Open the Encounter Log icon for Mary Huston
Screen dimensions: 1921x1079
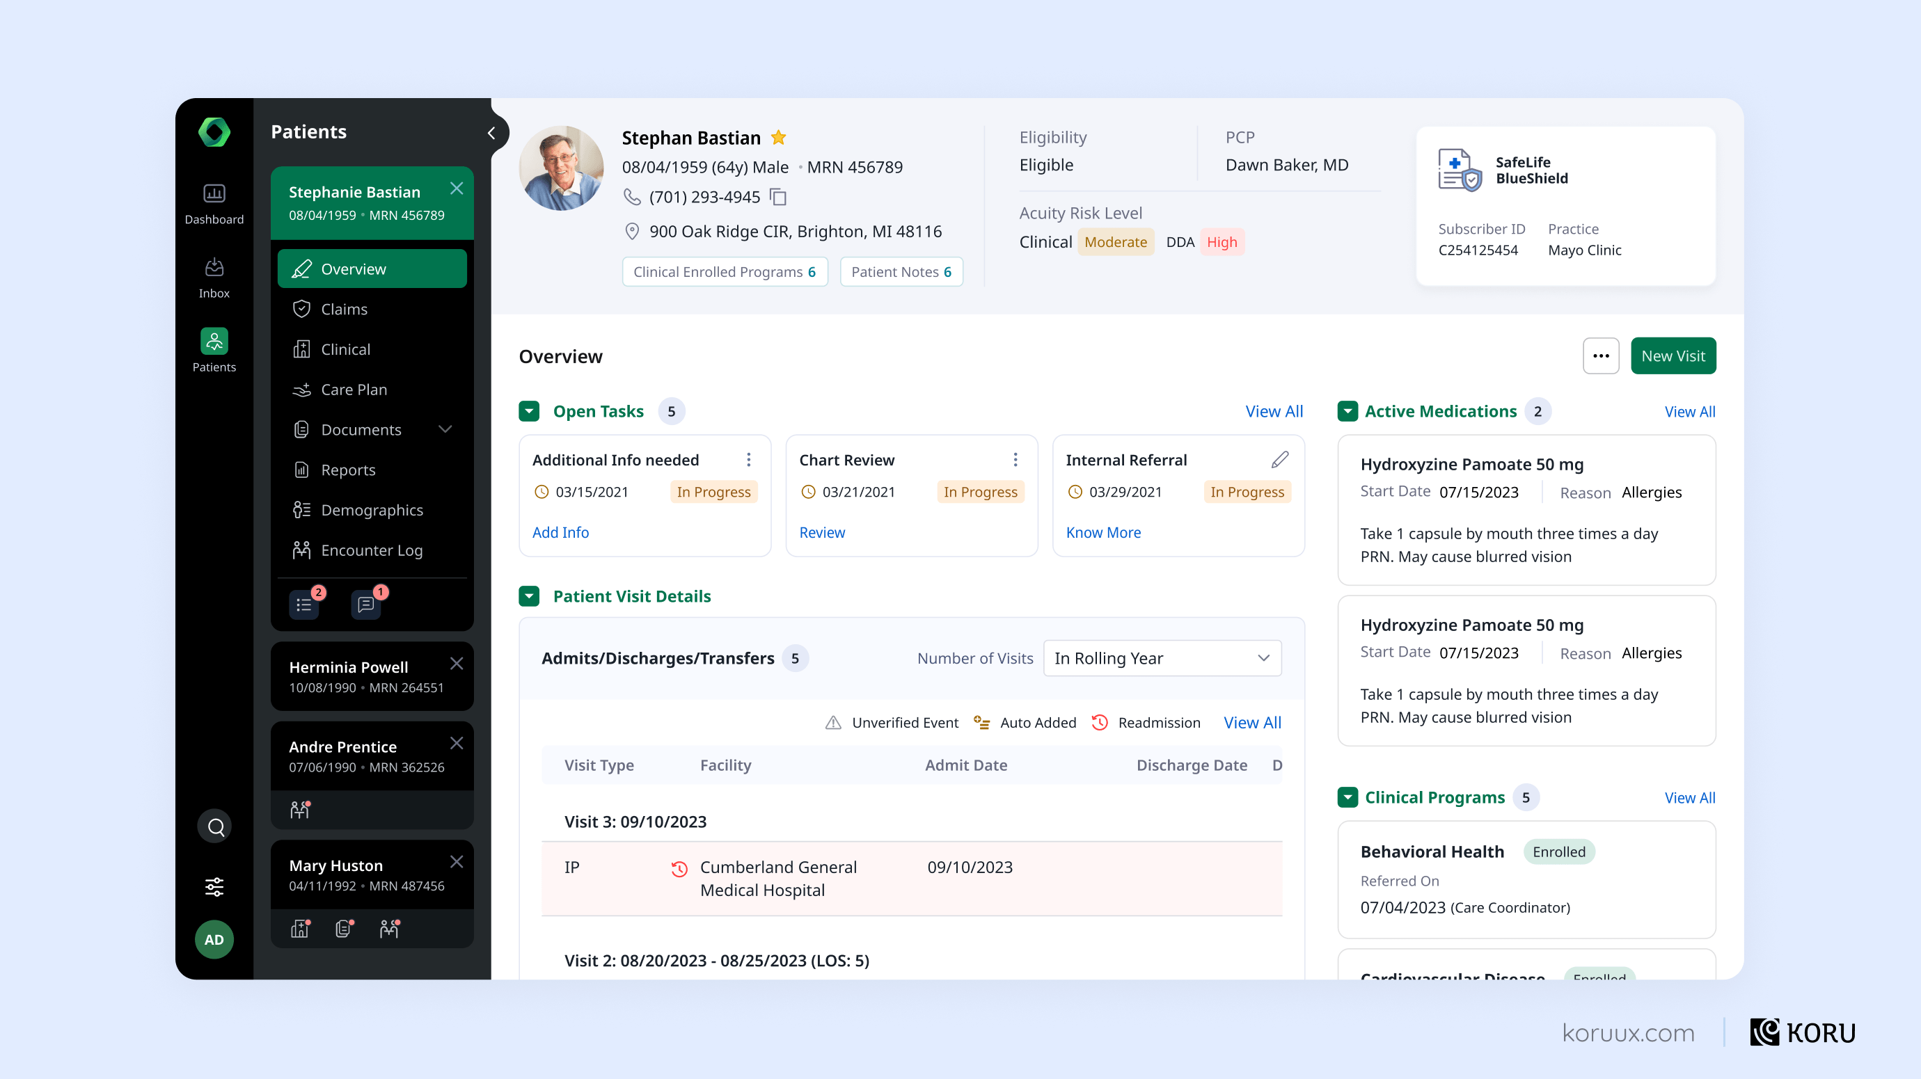coord(388,929)
